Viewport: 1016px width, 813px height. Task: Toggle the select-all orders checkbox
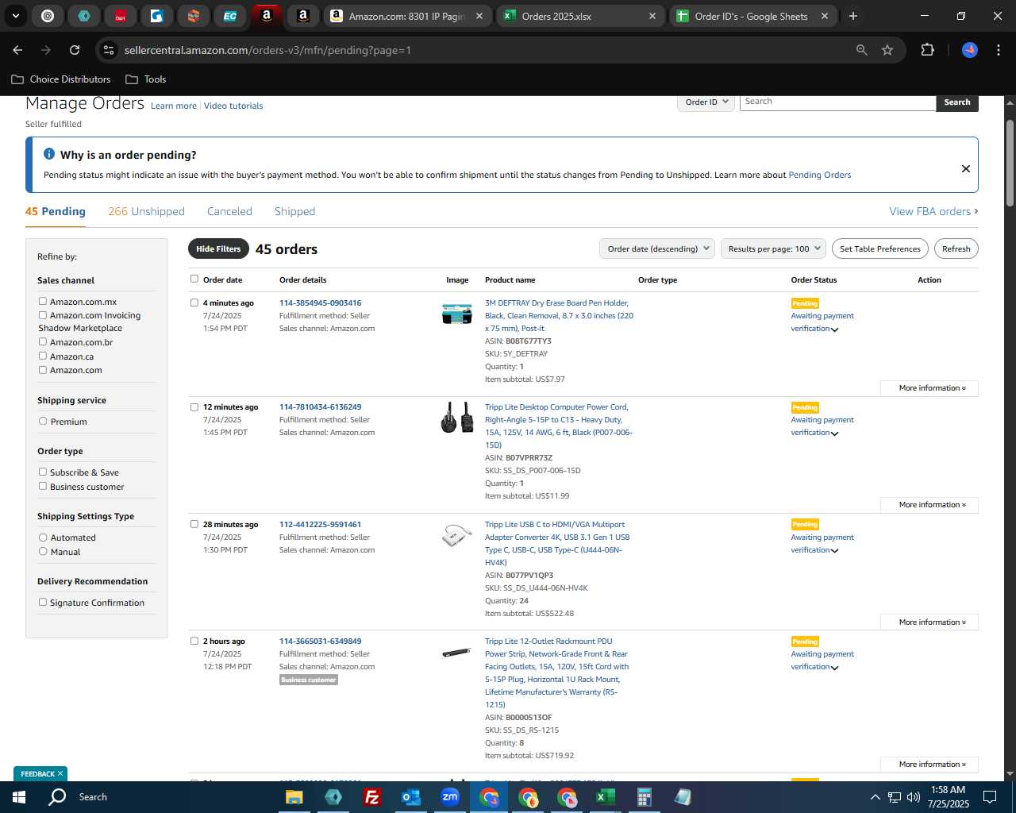tap(194, 279)
